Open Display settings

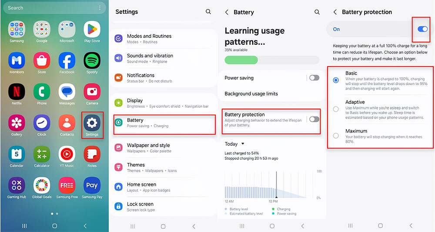pyautogui.click(x=164, y=103)
